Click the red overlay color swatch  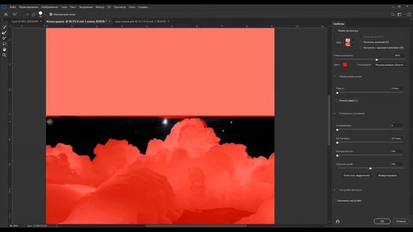pyautogui.click(x=345, y=64)
